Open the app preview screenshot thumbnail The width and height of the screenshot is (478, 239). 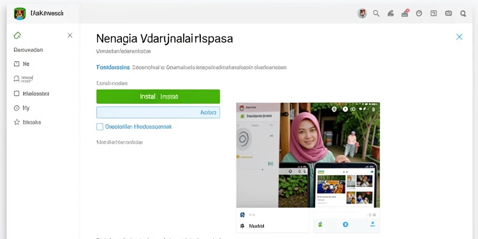[x=308, y=155]
